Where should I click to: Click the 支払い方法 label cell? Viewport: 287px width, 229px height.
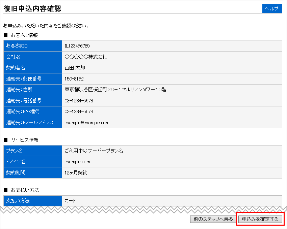point(33,201)
